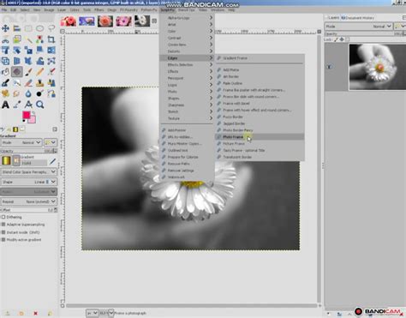406x318 pixels.
Task: Choose Outlined text script entry
Action: pos(187,150)
